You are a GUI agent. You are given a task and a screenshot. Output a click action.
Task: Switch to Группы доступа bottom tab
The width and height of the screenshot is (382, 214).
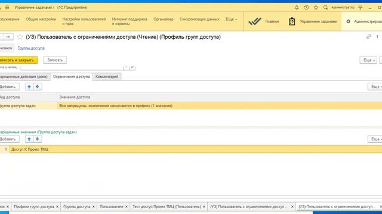[x=77, y=206]
